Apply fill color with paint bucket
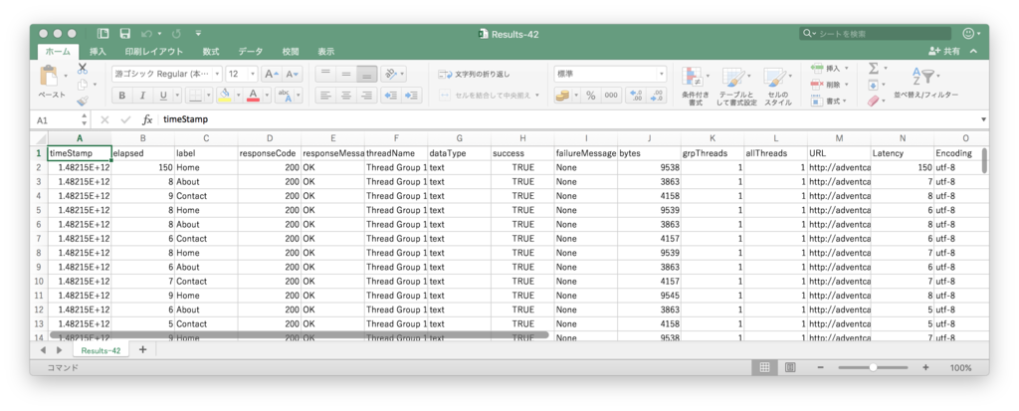The width and height of the screenshot is (1019, 411). (x=225, y=96)
